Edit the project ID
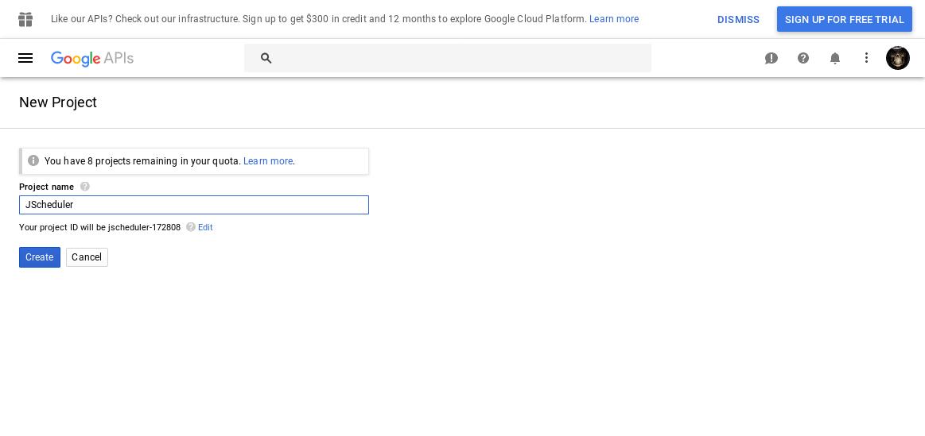 pos(205,227)
